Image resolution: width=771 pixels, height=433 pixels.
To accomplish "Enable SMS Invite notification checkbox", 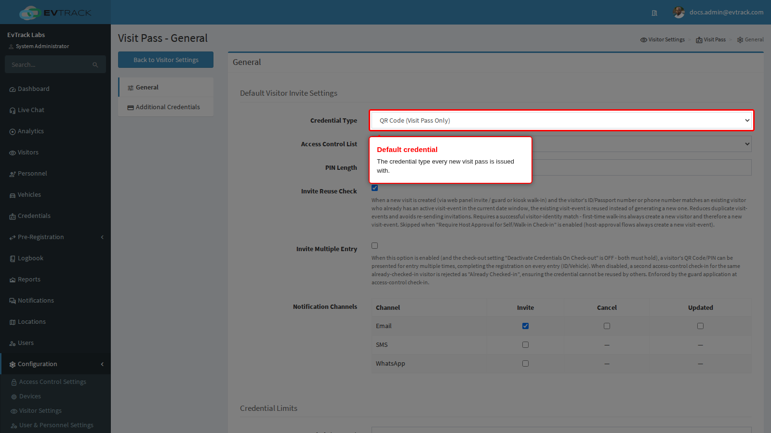I will (x=525, y=344).
